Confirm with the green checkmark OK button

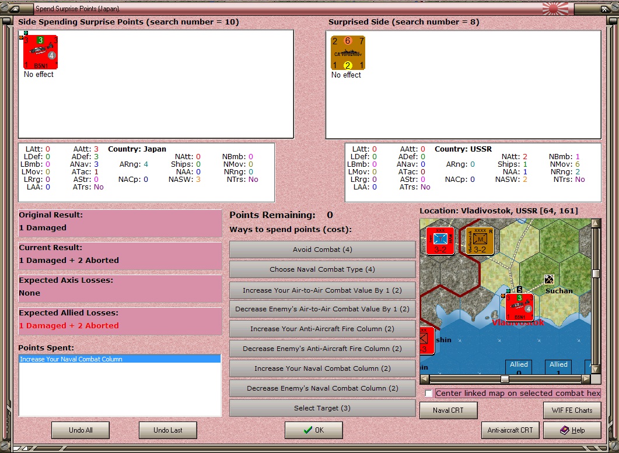point(314,430)
